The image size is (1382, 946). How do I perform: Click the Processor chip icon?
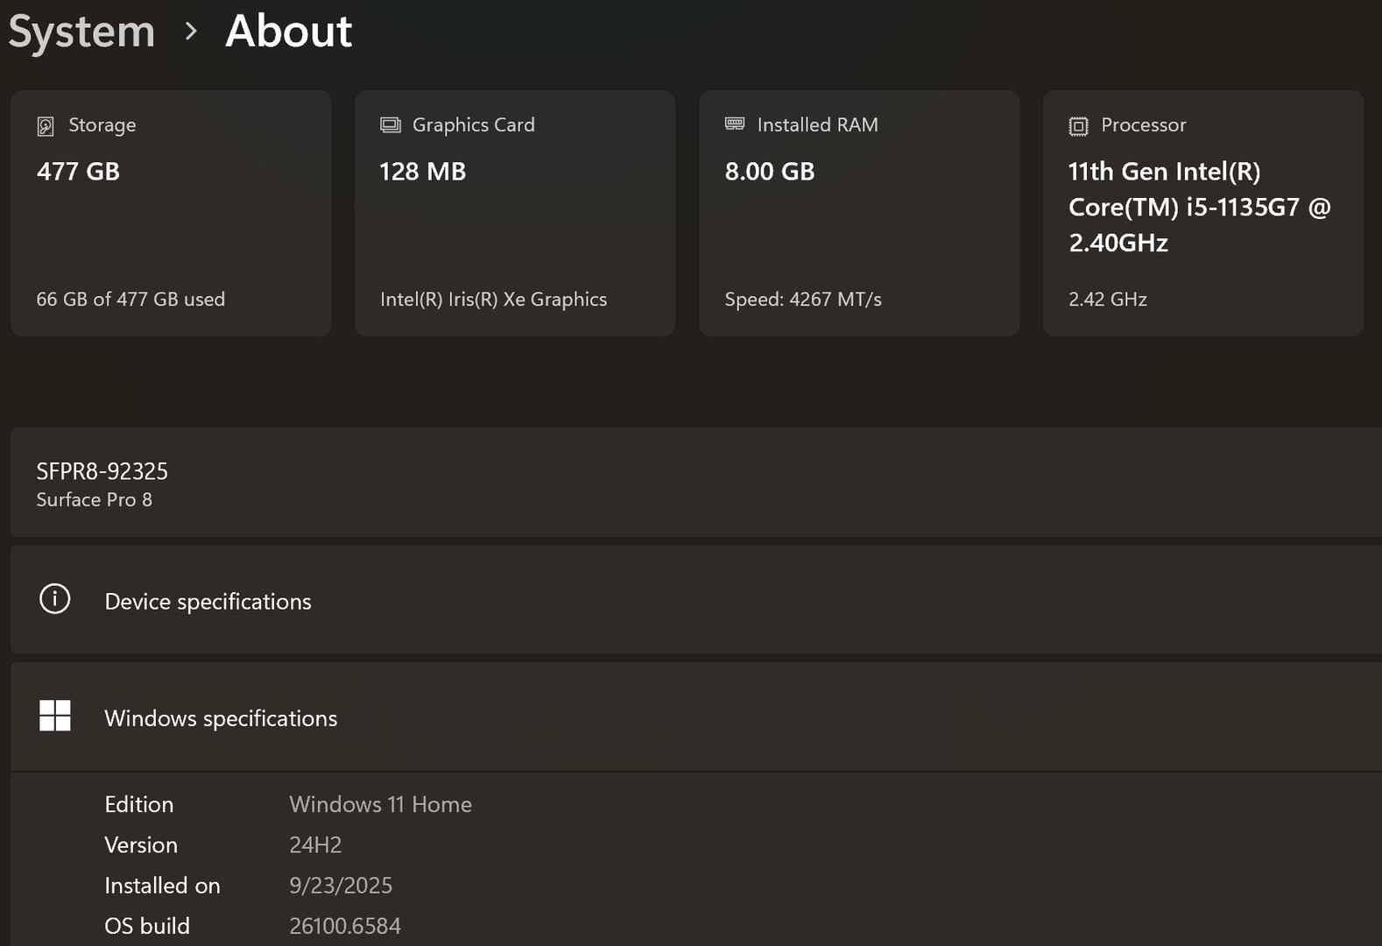1078,126
